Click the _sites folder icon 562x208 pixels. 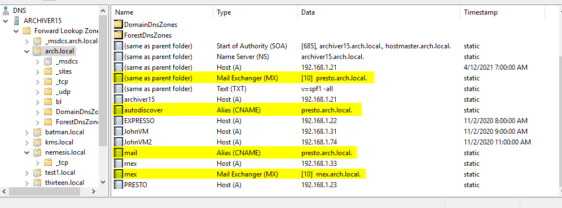pyautogui.click(x=48, y=71)
